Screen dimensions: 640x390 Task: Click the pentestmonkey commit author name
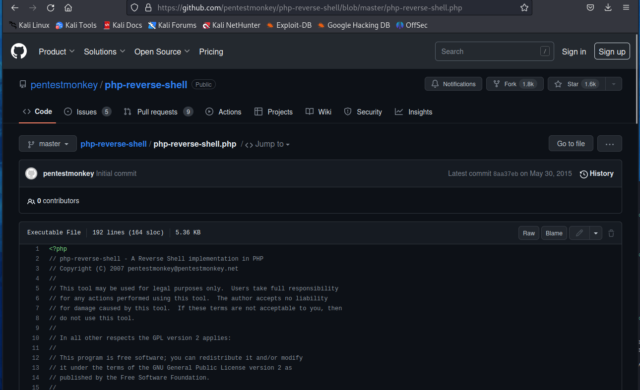pos(68,173)
